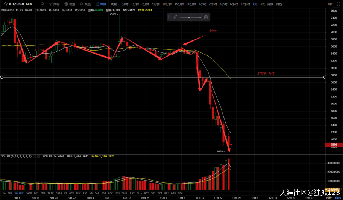Select 12小时 timeframe

pyautogui.click(x=245, y=4)
